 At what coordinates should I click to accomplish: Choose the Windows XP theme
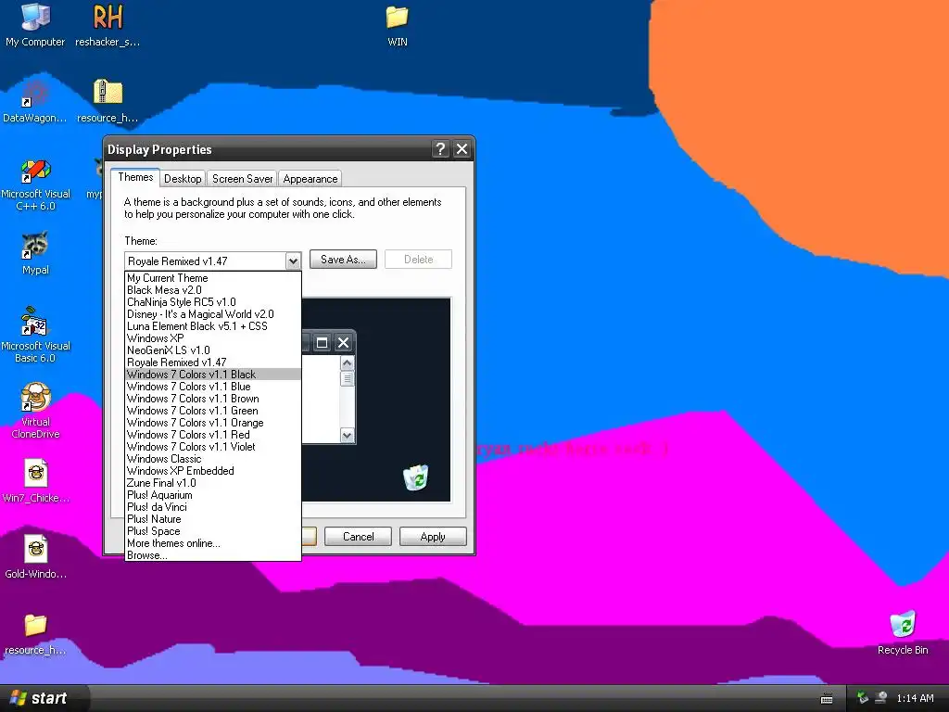[213, 338]
